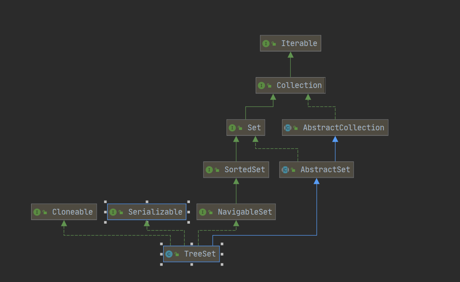Image resolution: width=460 pixels, height=282 pixels.
Task: Select the AbstractCollection node label
Action: click(x=343, y=128)
